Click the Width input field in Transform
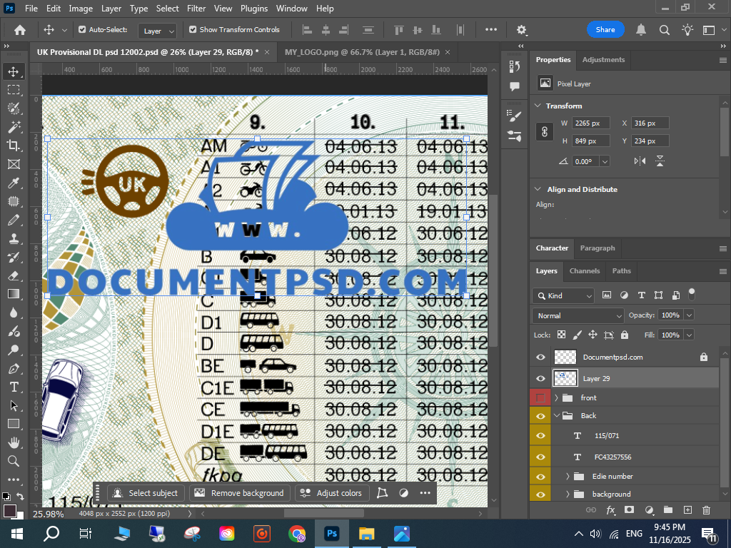Image resolution: width=731 pixels, height=548 pixels. 591,123
